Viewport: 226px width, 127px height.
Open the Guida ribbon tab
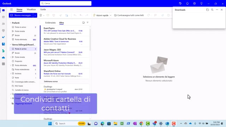(43, 10)
